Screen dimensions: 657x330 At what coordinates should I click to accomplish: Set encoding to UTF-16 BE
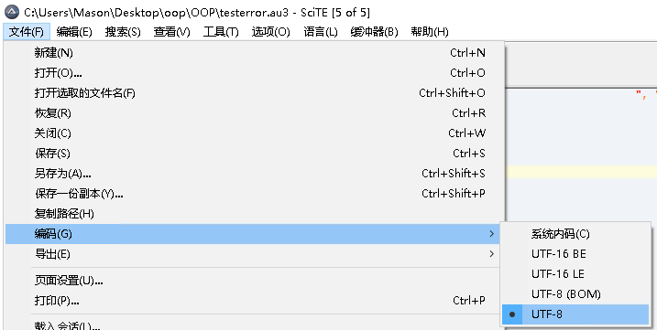(575, 254)
